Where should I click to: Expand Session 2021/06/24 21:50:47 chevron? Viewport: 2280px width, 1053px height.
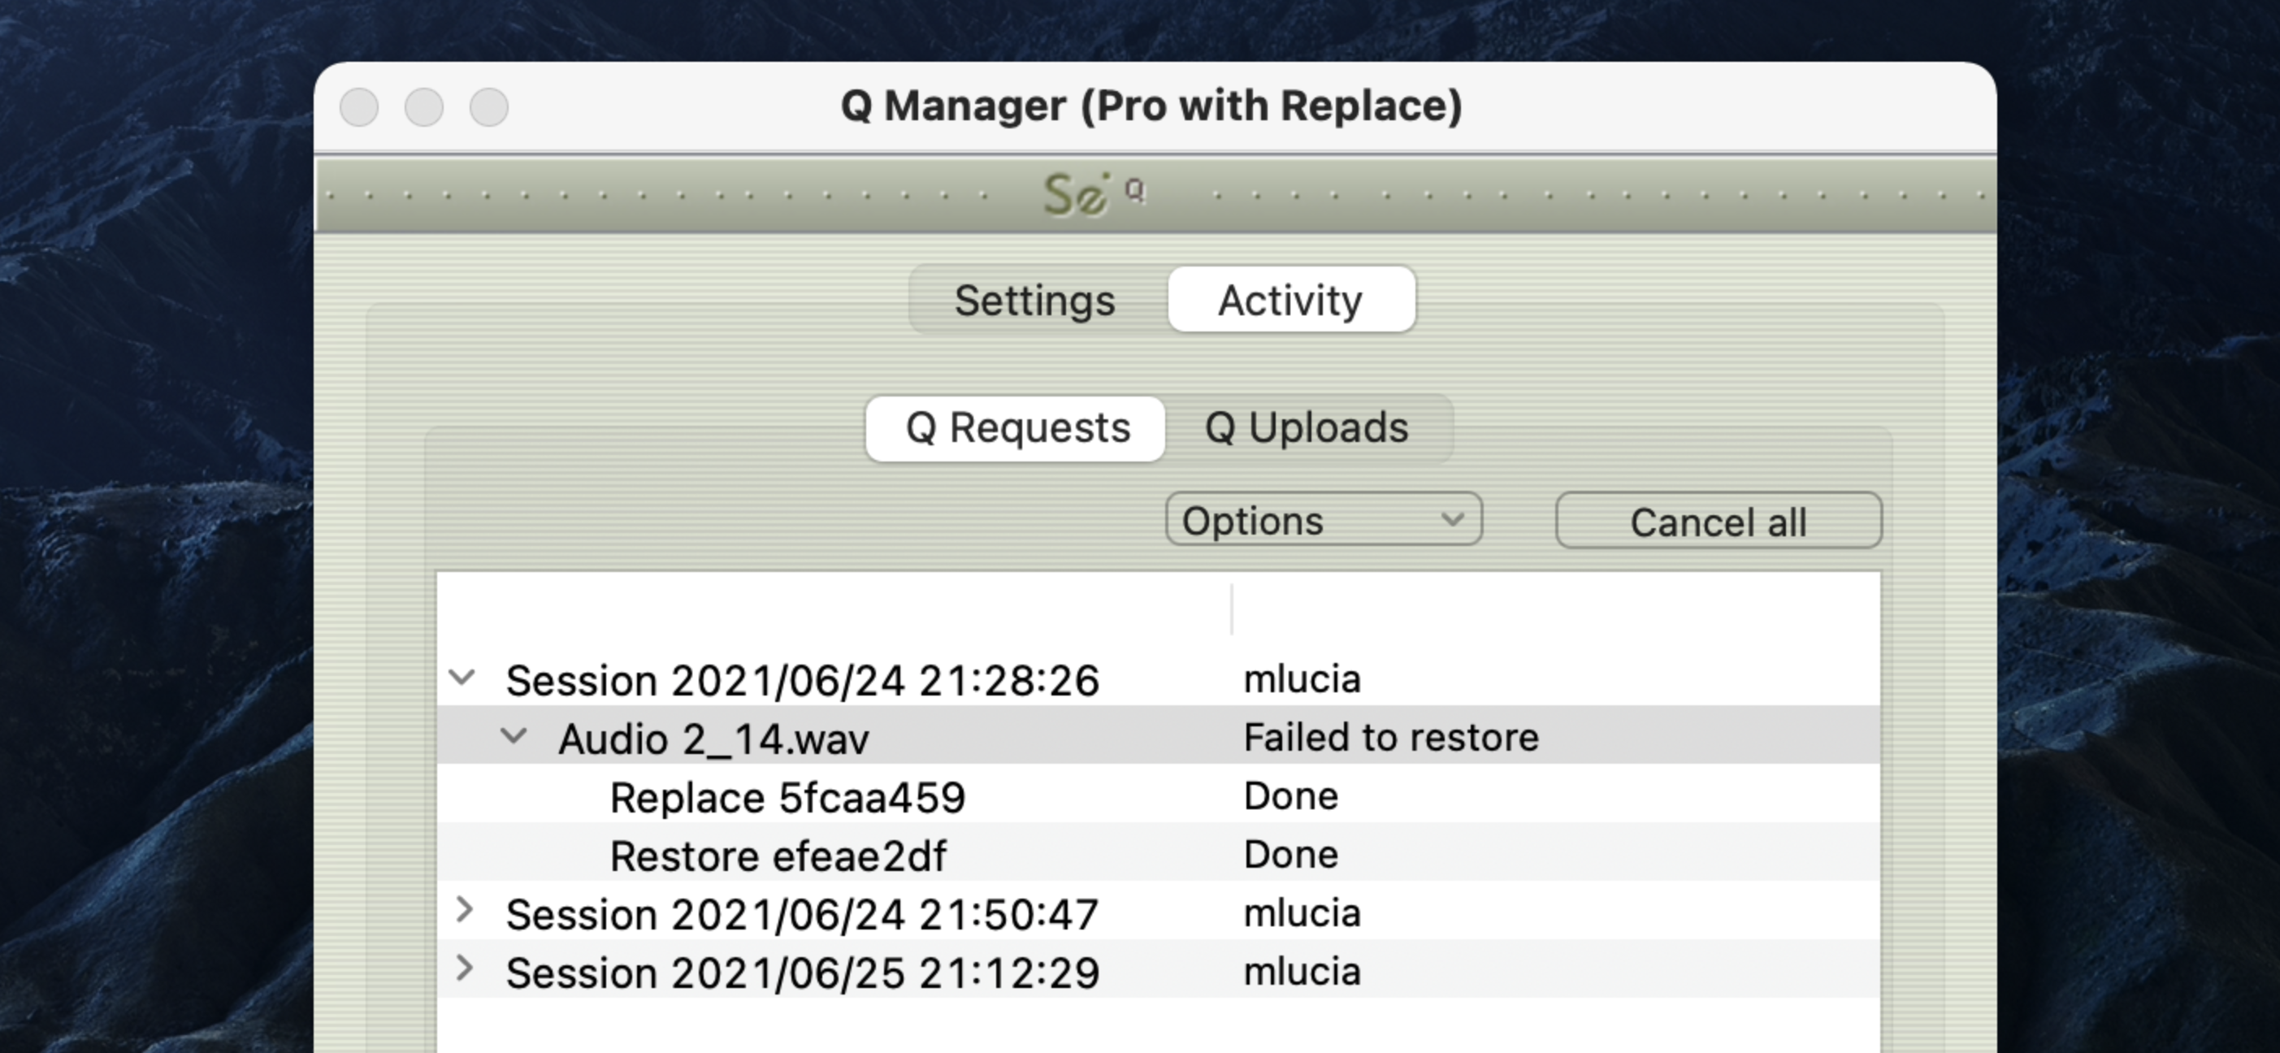464,911
